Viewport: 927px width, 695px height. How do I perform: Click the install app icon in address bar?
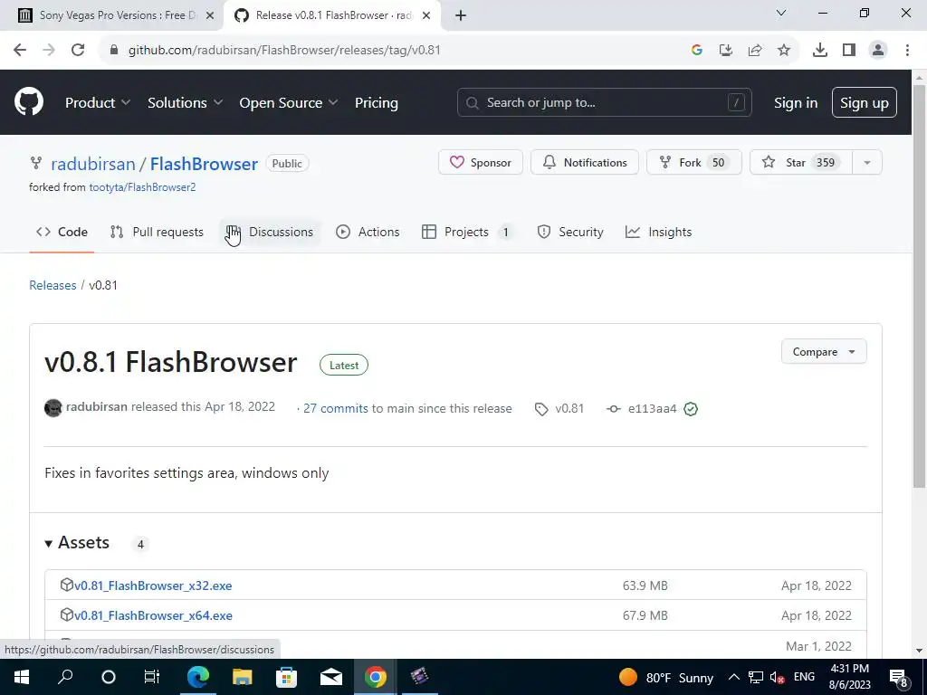726,51
